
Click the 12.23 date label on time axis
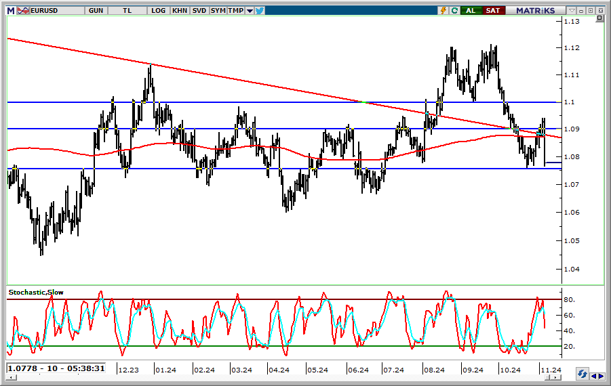pyautogui.click(x=129, y=370)
